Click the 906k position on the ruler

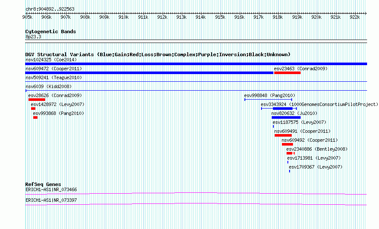click(46, 17)
